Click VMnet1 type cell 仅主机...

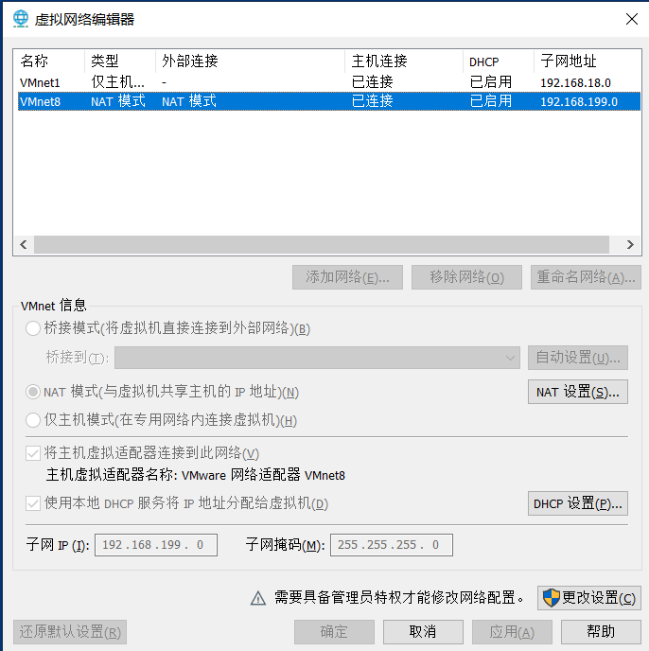(x=118, y=82)
